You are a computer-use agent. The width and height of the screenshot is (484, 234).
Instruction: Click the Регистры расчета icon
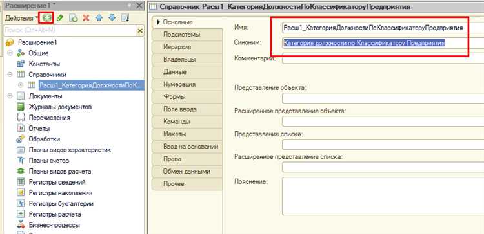[21, 214]
